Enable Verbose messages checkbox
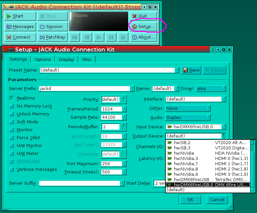 pos(12,169)
